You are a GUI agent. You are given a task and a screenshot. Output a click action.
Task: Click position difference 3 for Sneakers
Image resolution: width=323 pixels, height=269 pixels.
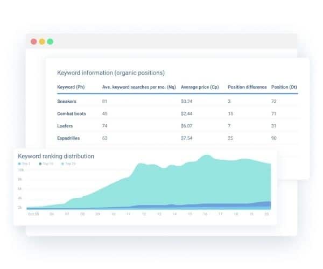229,101
